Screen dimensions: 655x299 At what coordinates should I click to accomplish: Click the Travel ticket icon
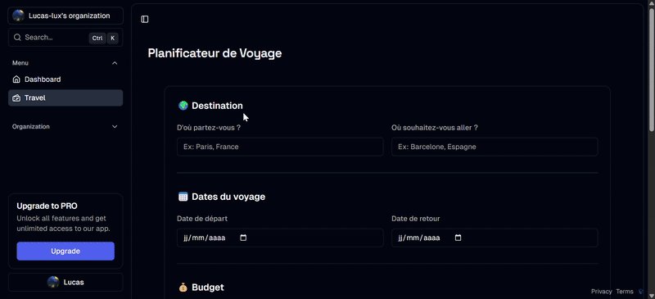tap(16, 97)
